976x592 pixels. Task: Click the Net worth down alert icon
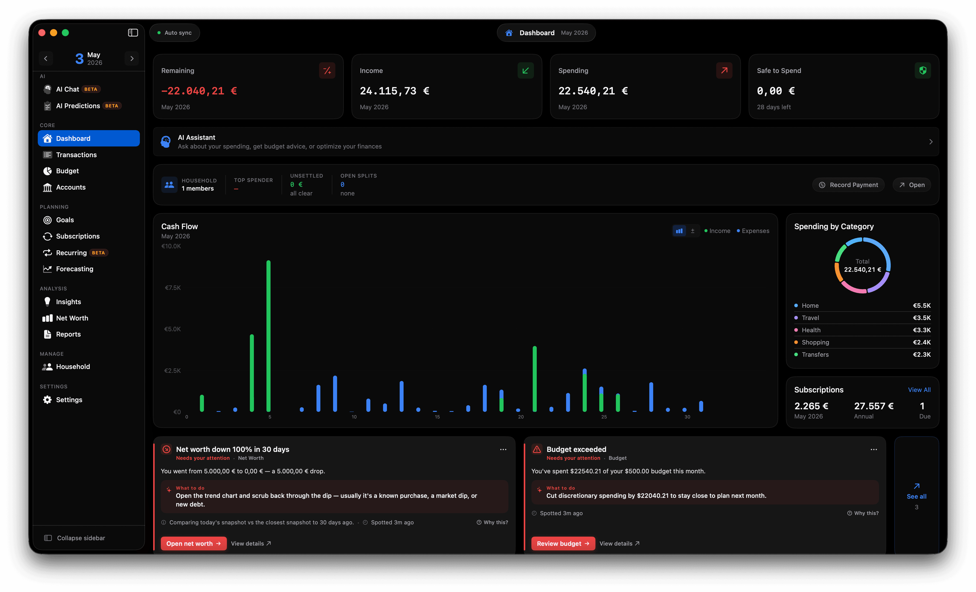point(166,449)
